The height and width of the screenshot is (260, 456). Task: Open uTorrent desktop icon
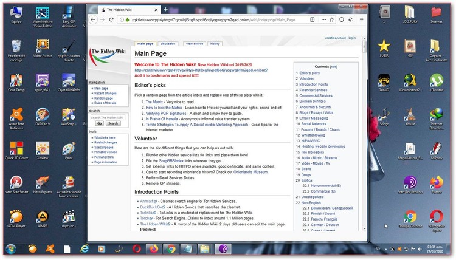point(436,83)
